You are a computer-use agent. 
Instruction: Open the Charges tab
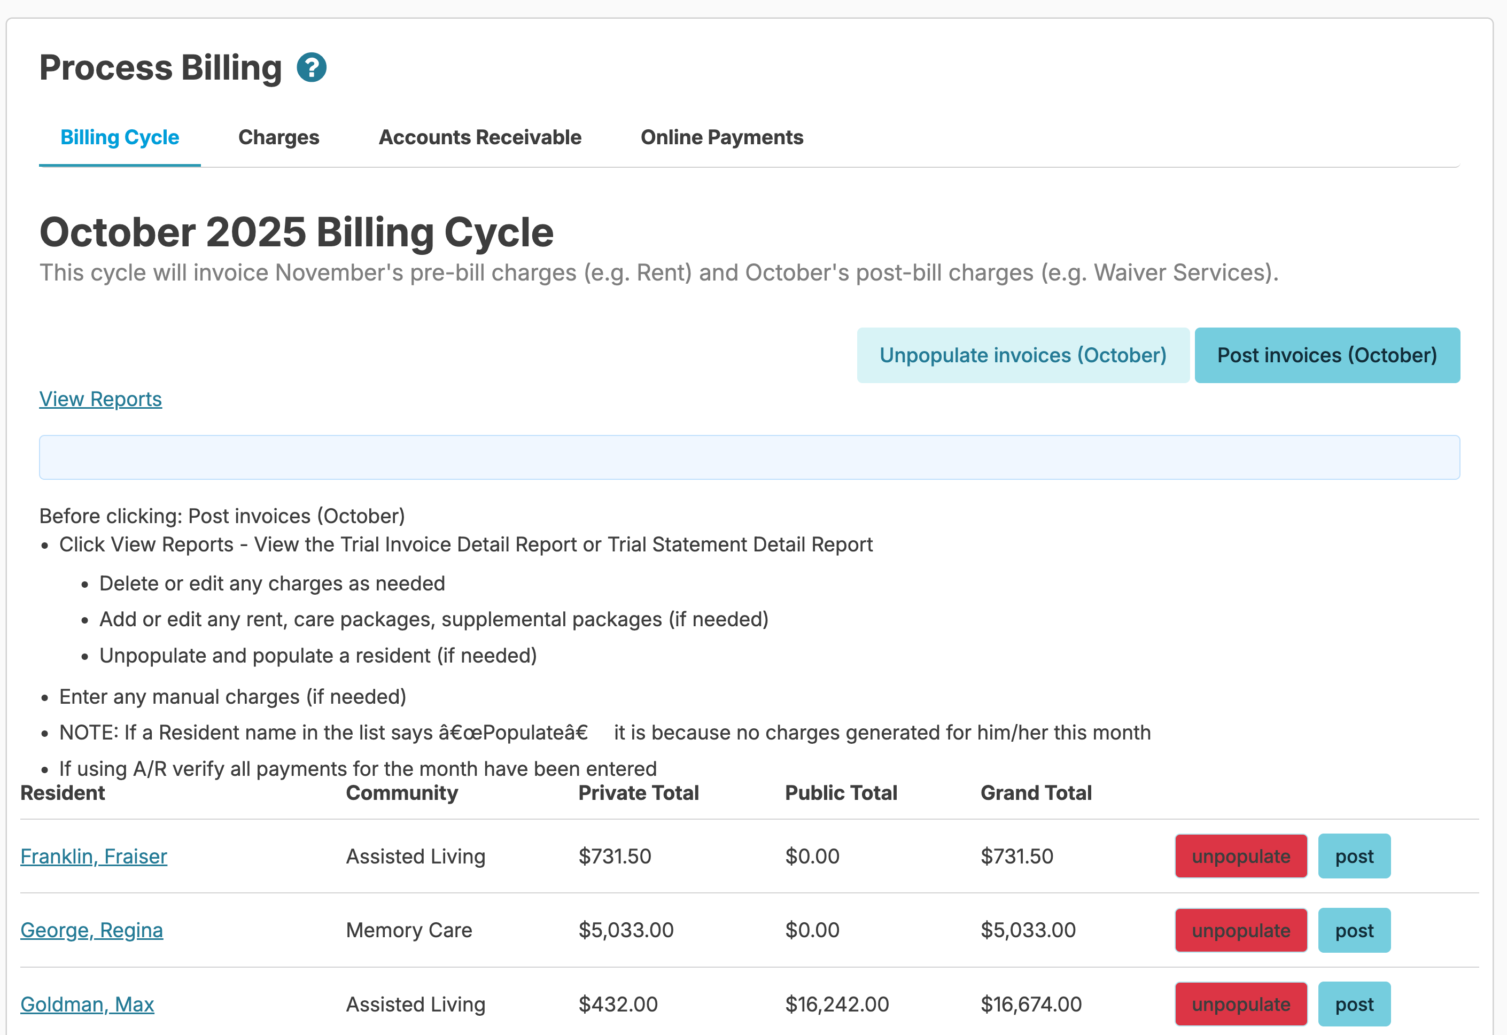[x=279, y=137]
